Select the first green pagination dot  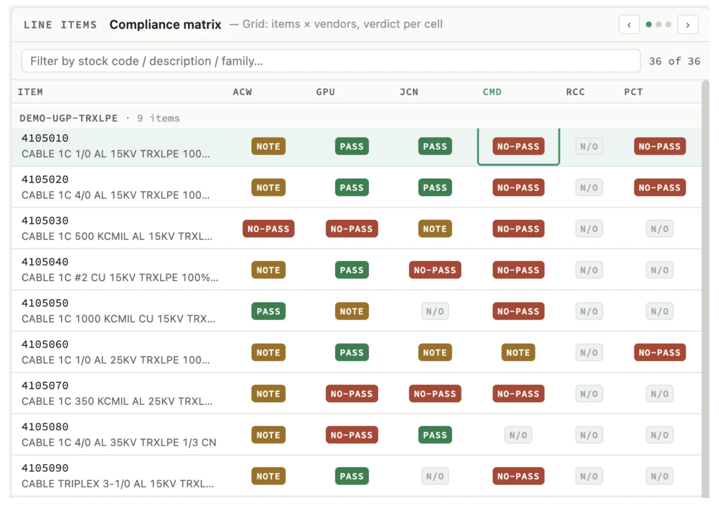coord(649,24)
